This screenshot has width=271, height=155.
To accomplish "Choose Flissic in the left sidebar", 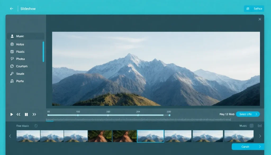I will [20, 52].
